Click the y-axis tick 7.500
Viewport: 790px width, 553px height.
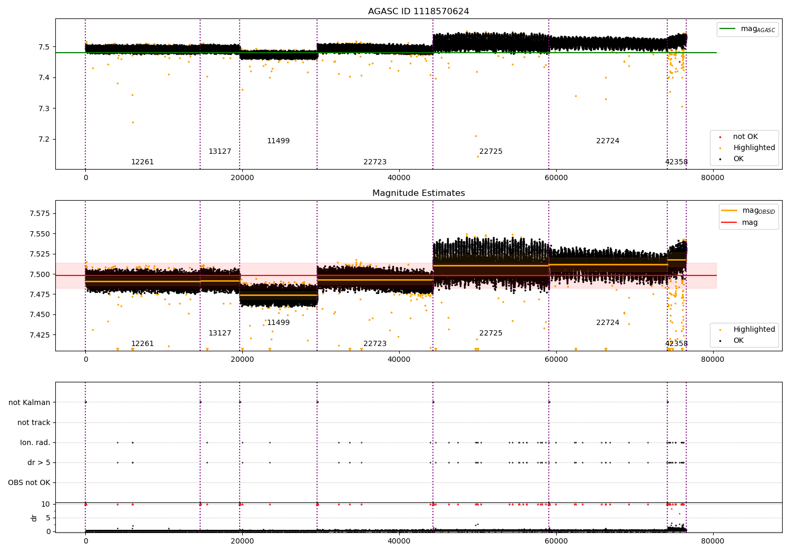point(40,274)
